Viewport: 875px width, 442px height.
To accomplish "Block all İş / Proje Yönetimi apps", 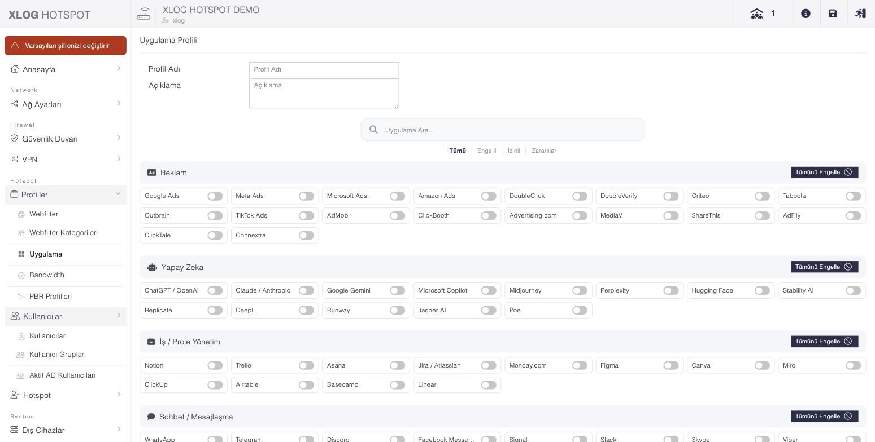I will pyautogui.click(x=825, y=342).
